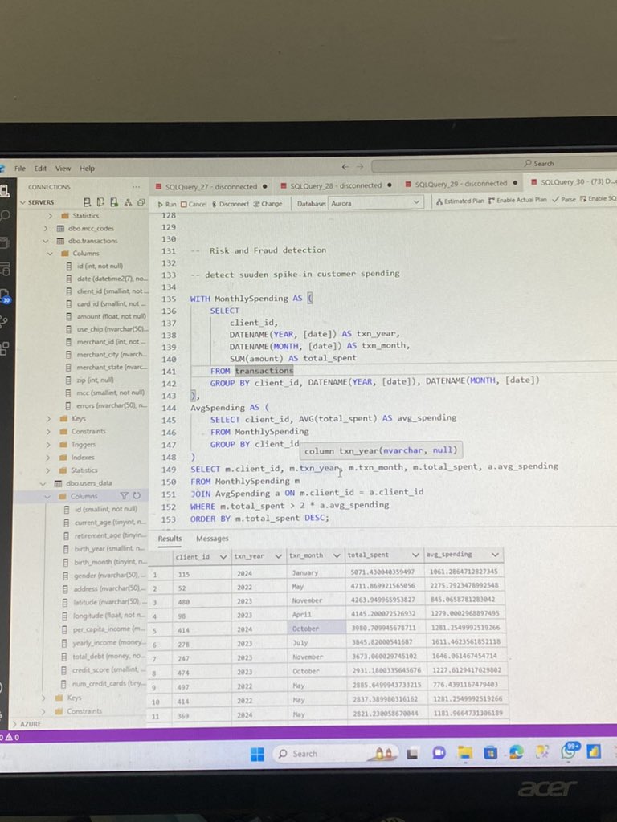Open File Explorer from the taskbar
Viewport: 617px width, 822px height.
[464, 753]
